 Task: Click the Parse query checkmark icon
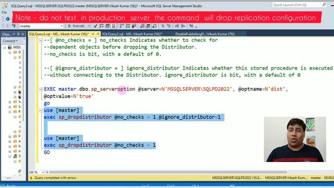point(95,26)
